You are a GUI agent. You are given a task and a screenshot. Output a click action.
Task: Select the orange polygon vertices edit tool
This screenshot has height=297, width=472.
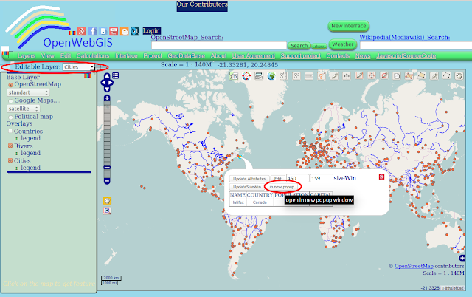[x=409, y=75]
